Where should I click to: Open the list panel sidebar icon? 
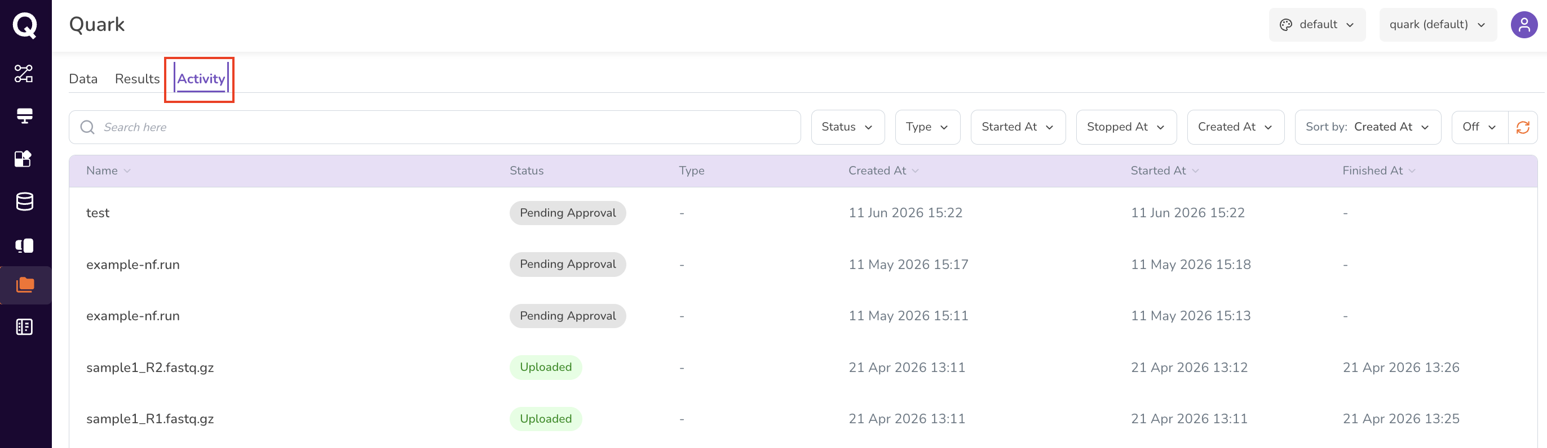click(x=24, y=327)
